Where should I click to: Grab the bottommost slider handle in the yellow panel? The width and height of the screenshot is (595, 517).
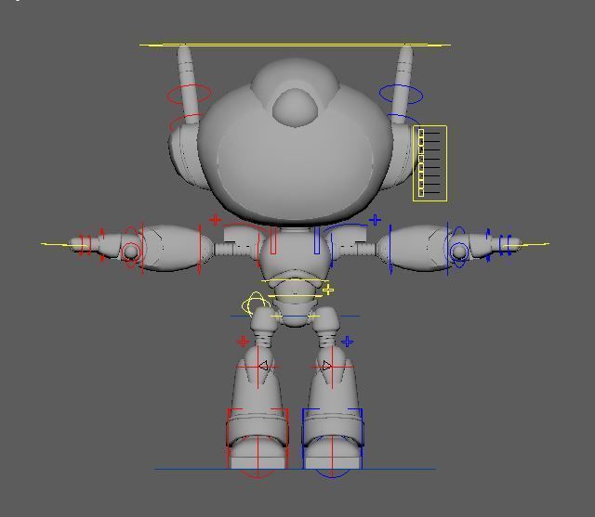[x=421, y=193]
